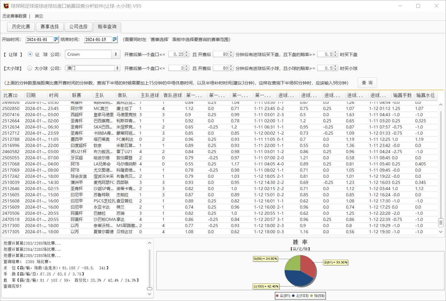Sort by the 比赛ID column header
The image size is (446, 301).
click(x=13, y=95)
